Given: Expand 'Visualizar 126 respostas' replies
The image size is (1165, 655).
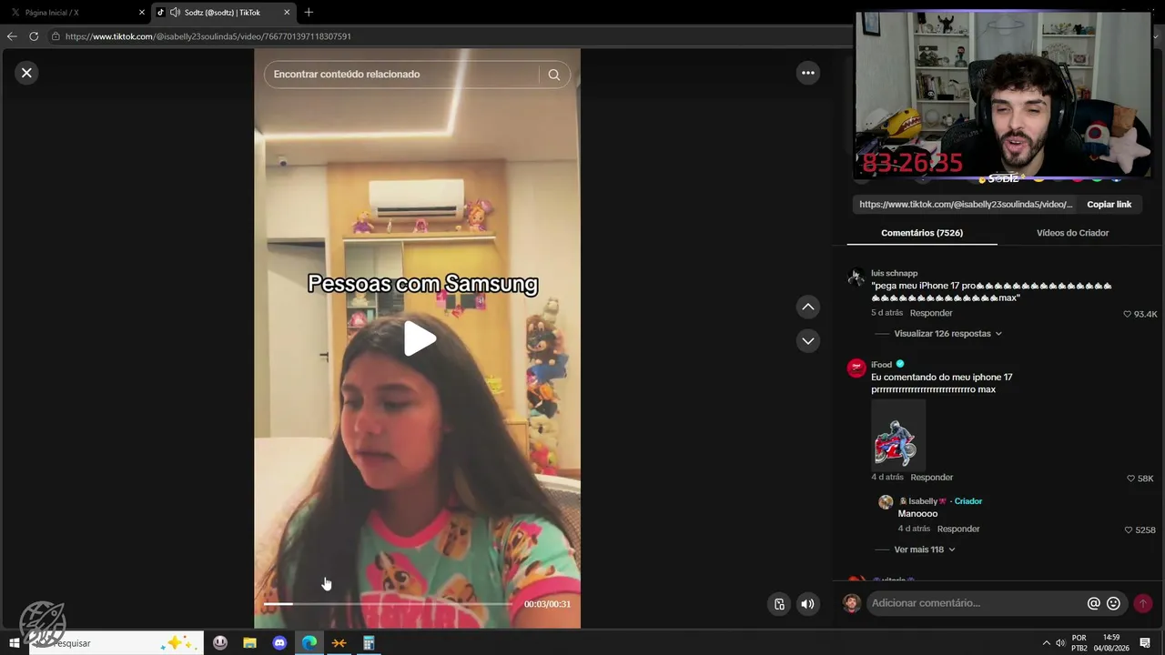Looking at the screenshot, I should click(x=947, y=334).
